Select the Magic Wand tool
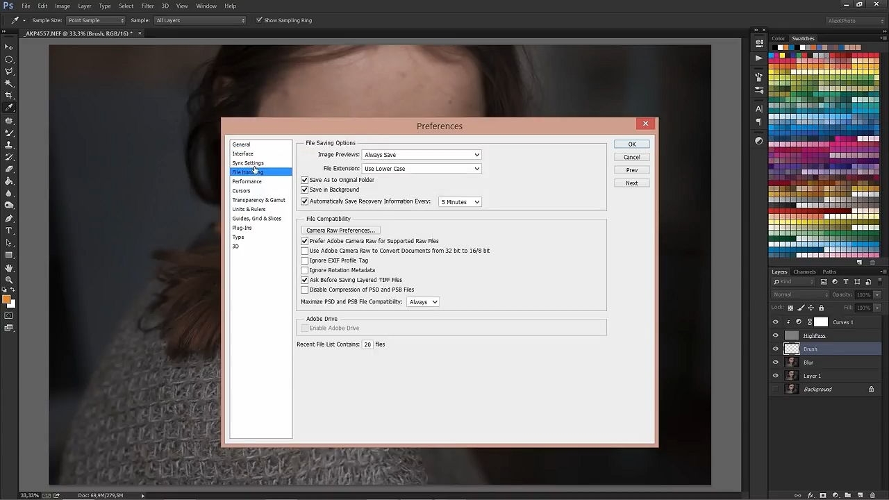 (9, 83)
